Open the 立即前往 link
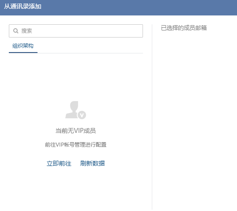This screenshot has height=211, width=237. pos(59,163)
